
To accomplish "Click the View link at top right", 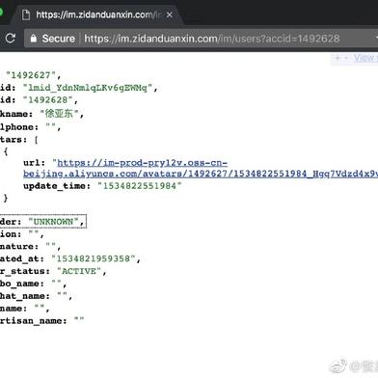I will click(365, 58).
